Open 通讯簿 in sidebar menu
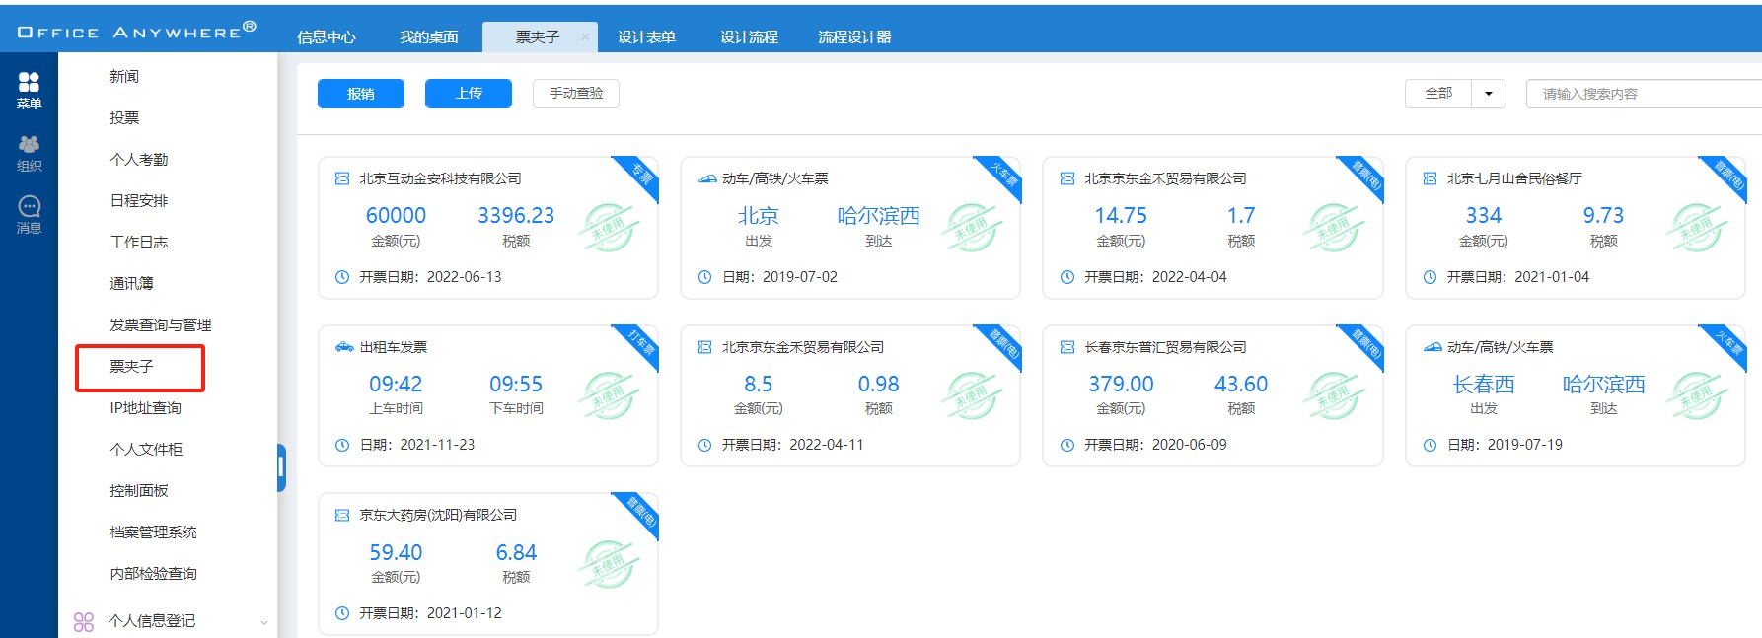 pos(131,283)
